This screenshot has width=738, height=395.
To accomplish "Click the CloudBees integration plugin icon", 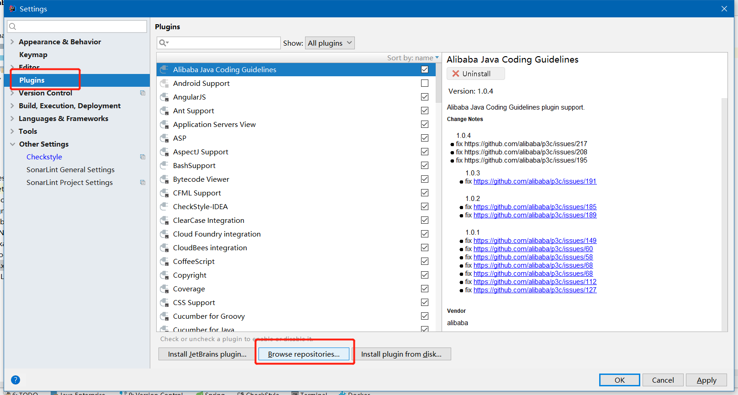I will click(x=164, y=248).
